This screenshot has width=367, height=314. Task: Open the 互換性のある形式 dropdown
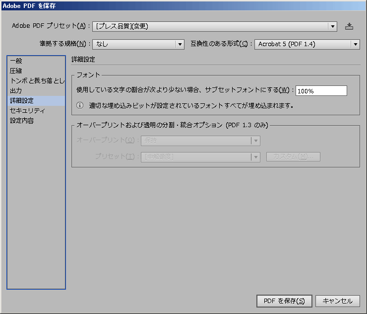tap(307, 44)
